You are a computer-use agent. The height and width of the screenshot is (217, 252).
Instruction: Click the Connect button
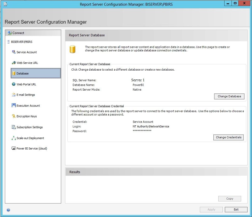[33, 33]
